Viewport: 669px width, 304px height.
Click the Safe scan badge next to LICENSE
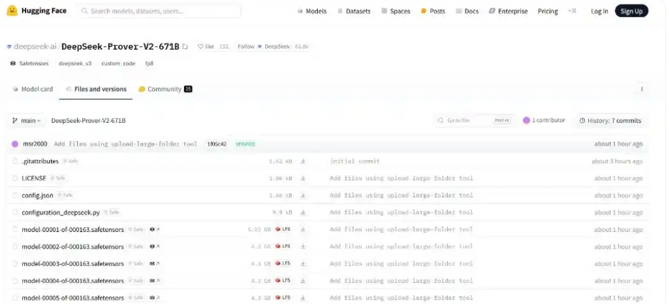57,178
